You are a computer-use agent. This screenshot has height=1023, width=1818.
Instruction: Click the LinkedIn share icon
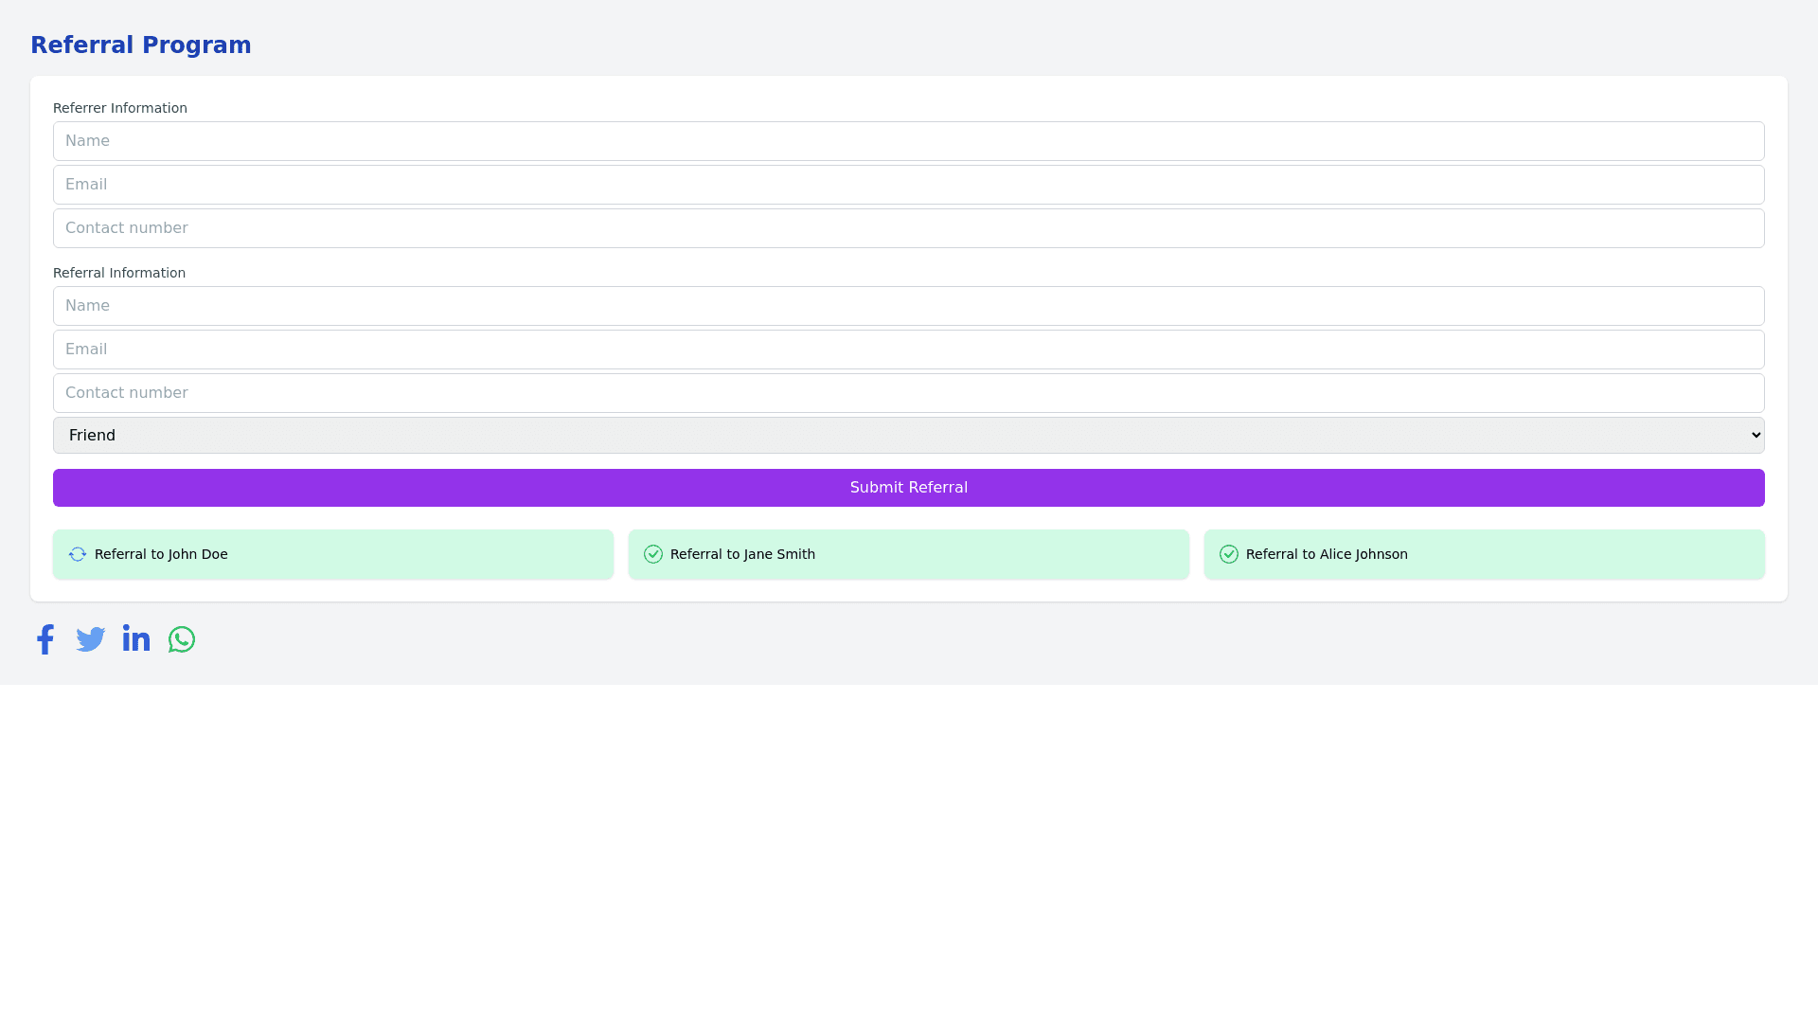pos(136,639)
